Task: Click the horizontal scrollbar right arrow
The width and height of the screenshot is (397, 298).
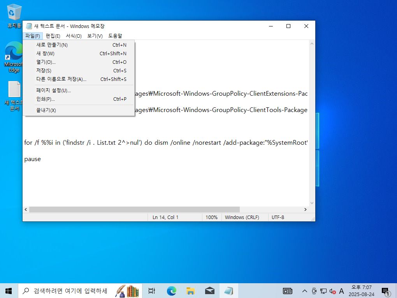Action: coord(306,209)
